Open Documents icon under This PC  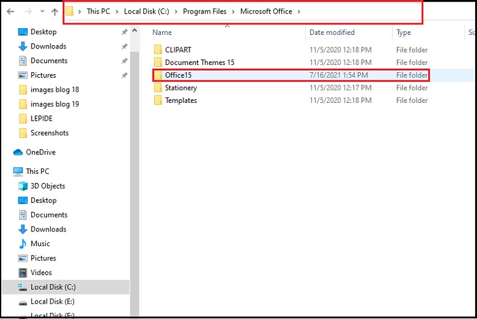pos(23,215)
